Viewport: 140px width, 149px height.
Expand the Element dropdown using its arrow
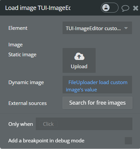(x=126, y=28)
